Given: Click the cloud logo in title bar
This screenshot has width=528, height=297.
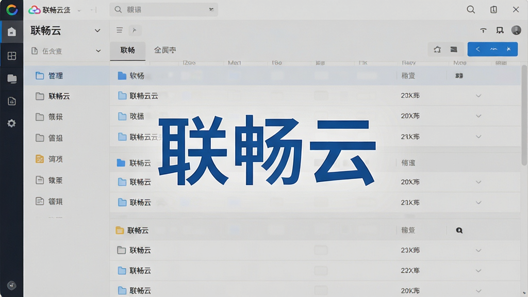Looking at the screenshot, I should 34,10.
